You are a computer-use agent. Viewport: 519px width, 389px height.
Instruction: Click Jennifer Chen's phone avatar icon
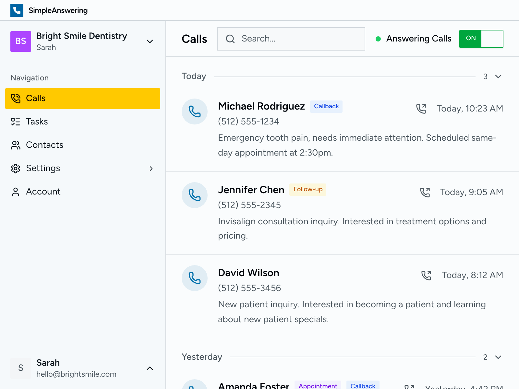194,195
